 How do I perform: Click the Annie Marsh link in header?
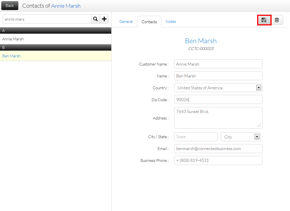(x=66, y=6)
